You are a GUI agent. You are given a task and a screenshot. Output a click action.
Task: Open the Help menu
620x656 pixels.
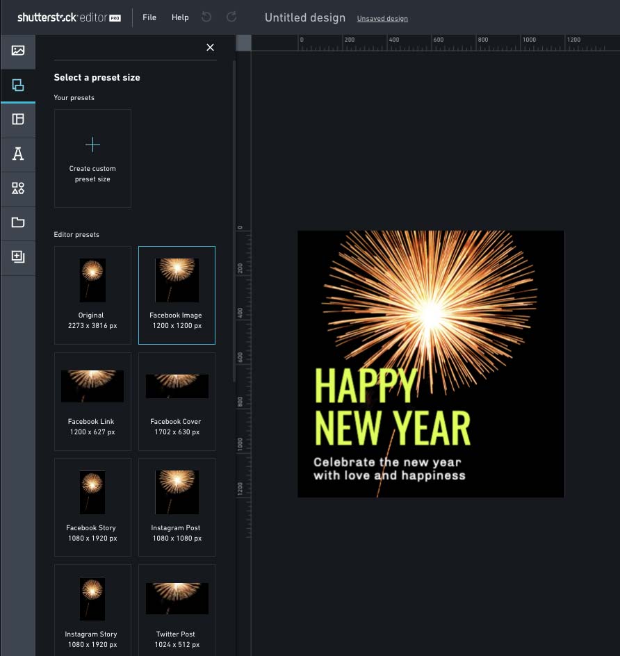(x=180, y=17)
